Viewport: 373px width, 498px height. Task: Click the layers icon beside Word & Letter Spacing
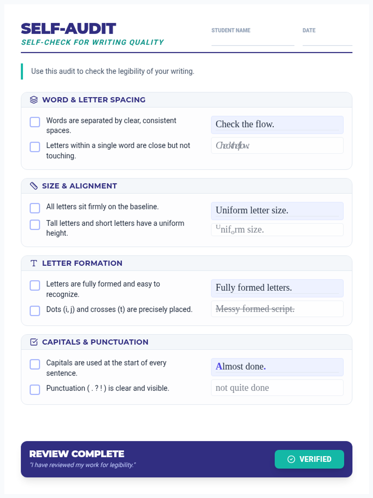coord(34,100)
